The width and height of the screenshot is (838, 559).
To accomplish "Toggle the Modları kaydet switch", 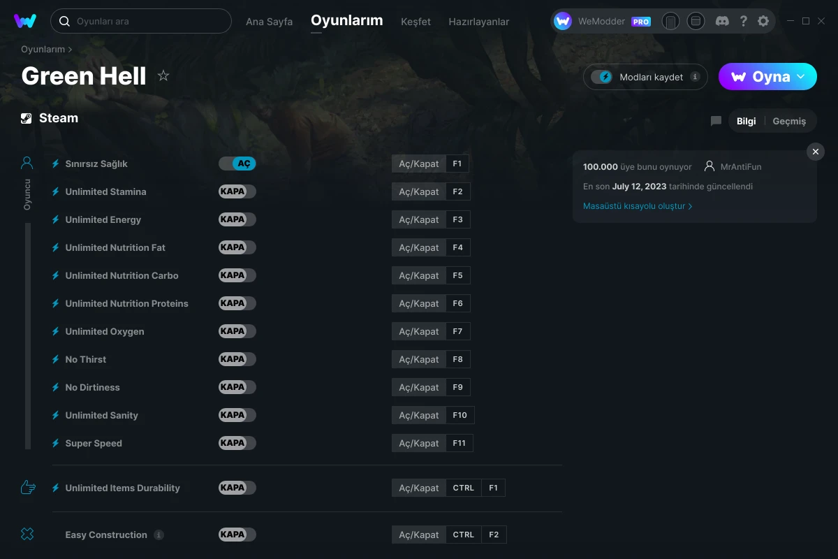I will tap(601, 77).
